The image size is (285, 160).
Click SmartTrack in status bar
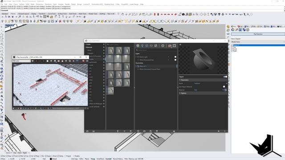(x=100, y=159)
